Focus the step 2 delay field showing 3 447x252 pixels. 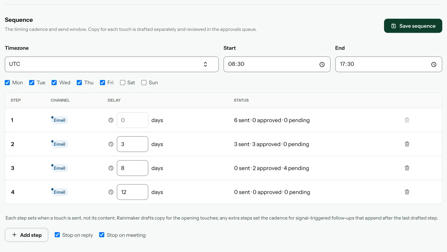[x=132, y=144]
